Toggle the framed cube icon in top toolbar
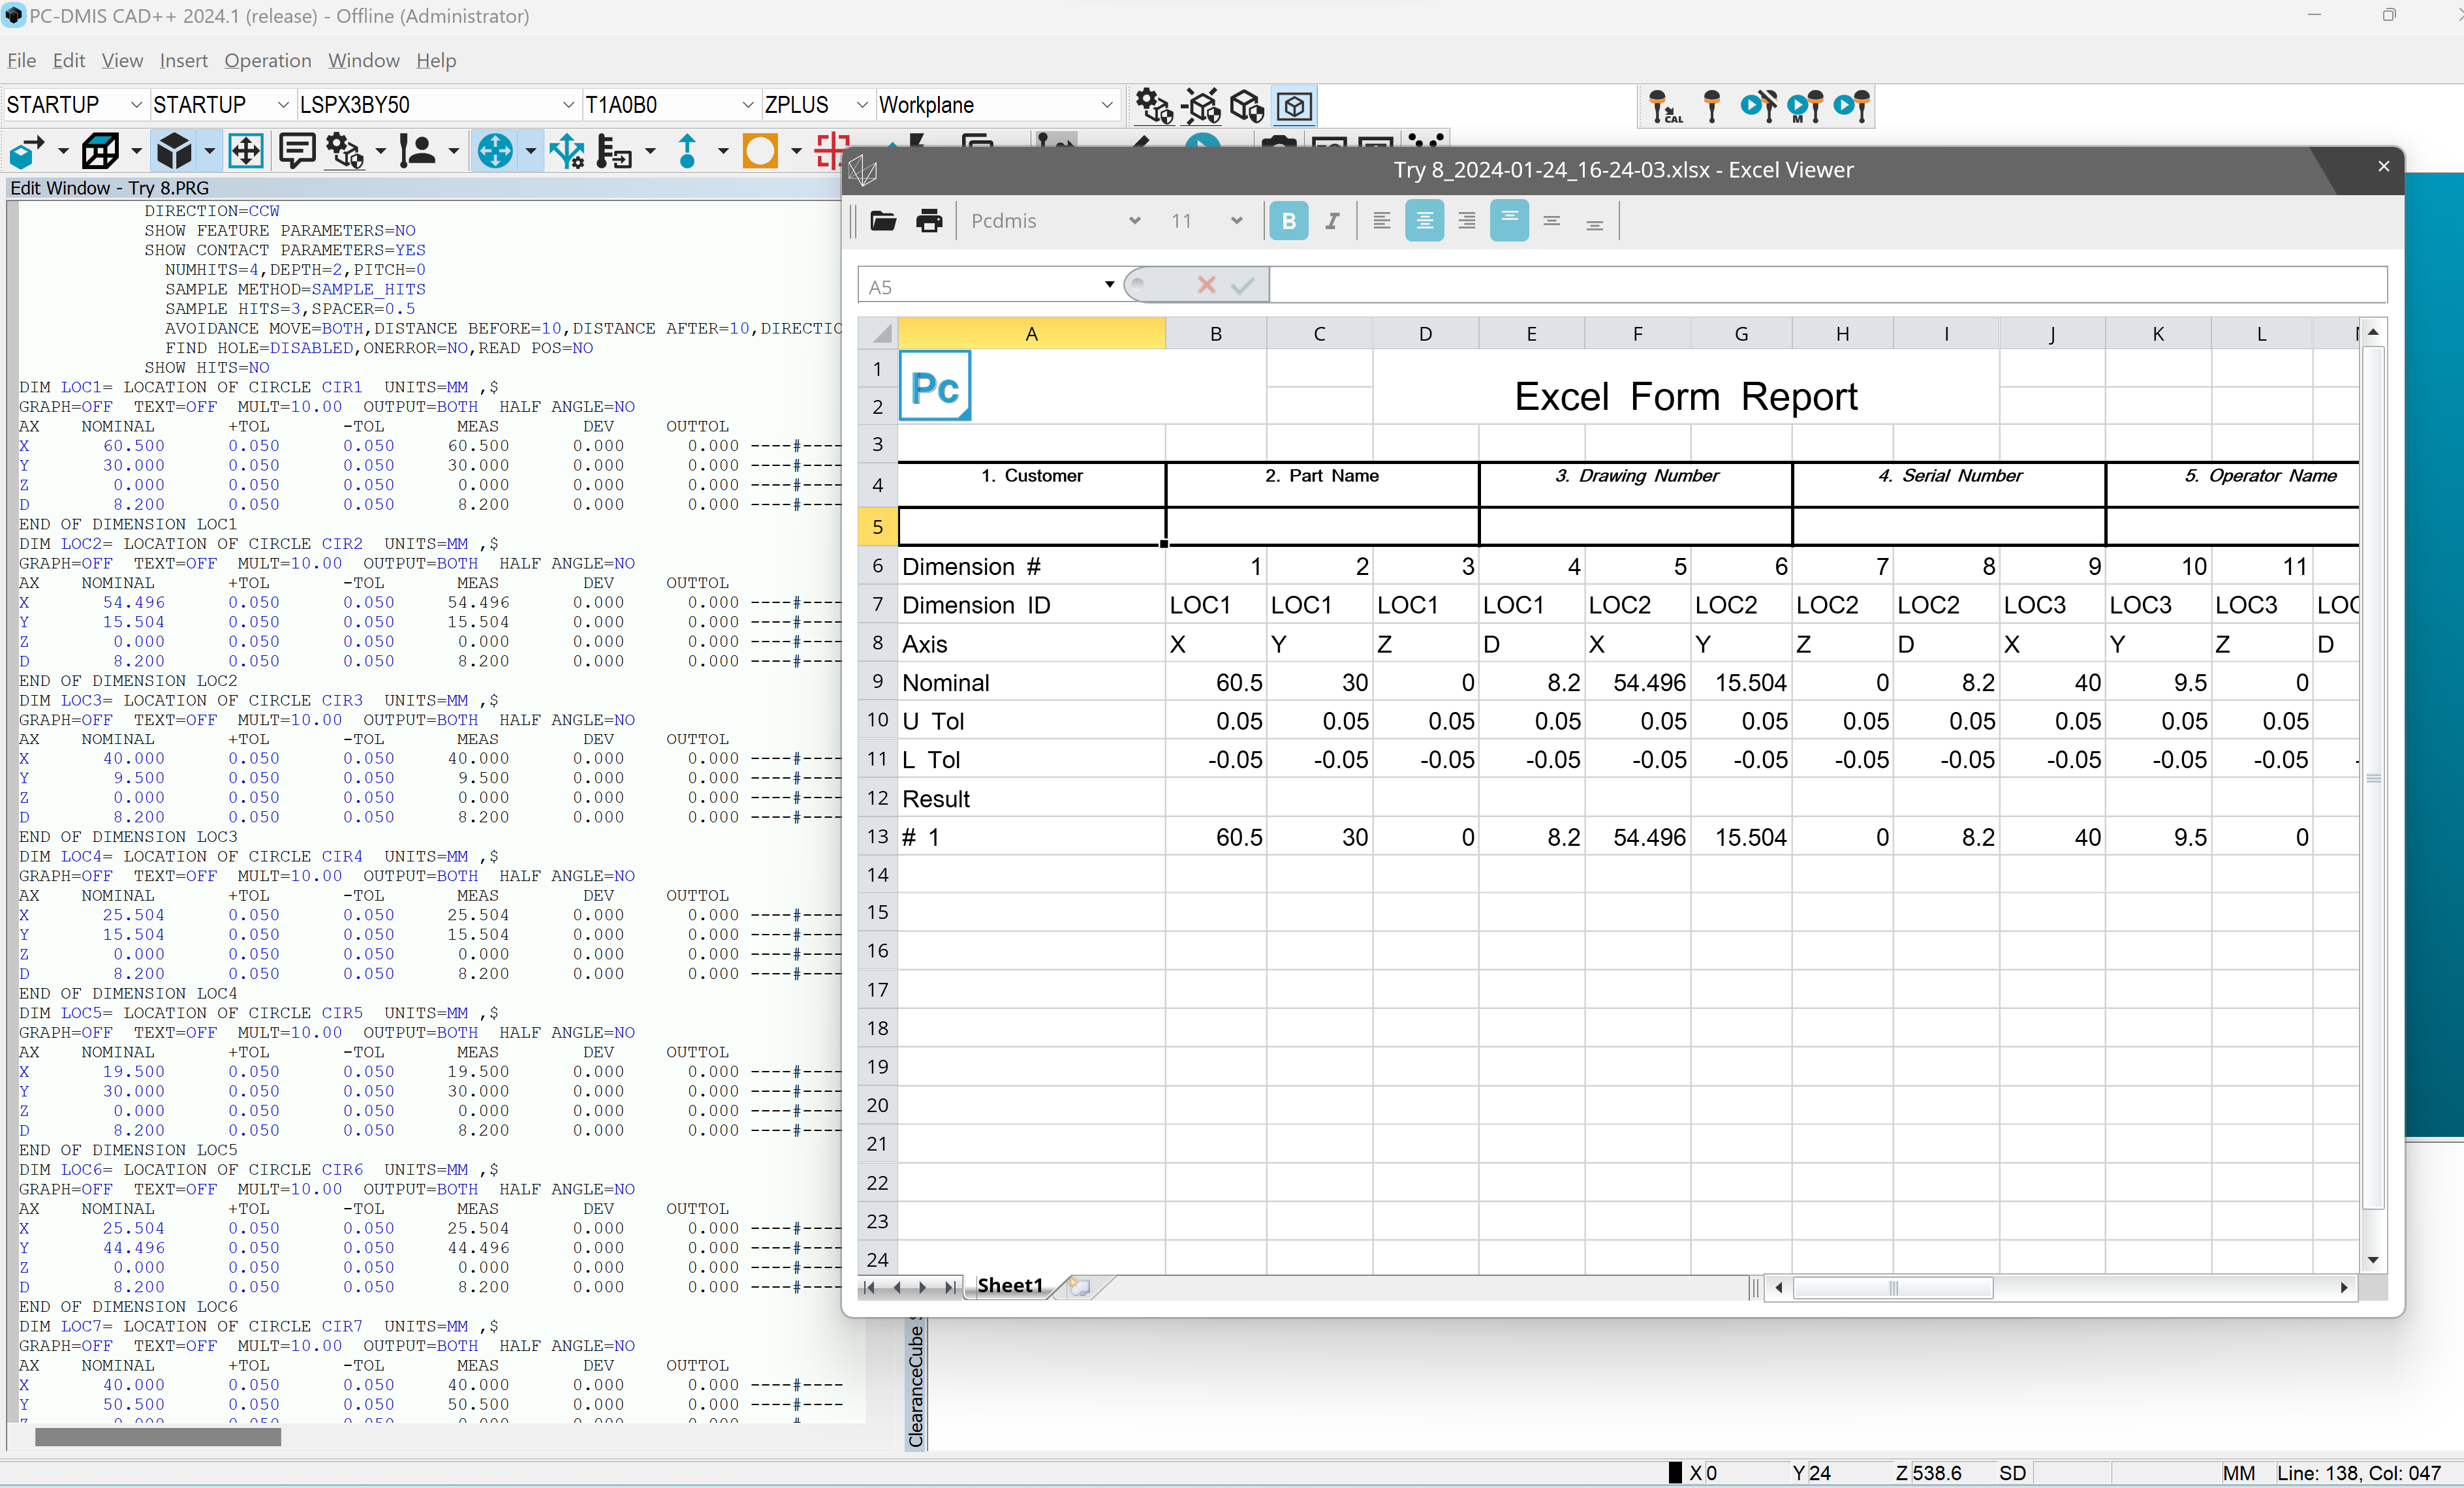Image resolution: width=2464 pixels, height=1488 pixels. (x=1294, y=106)
